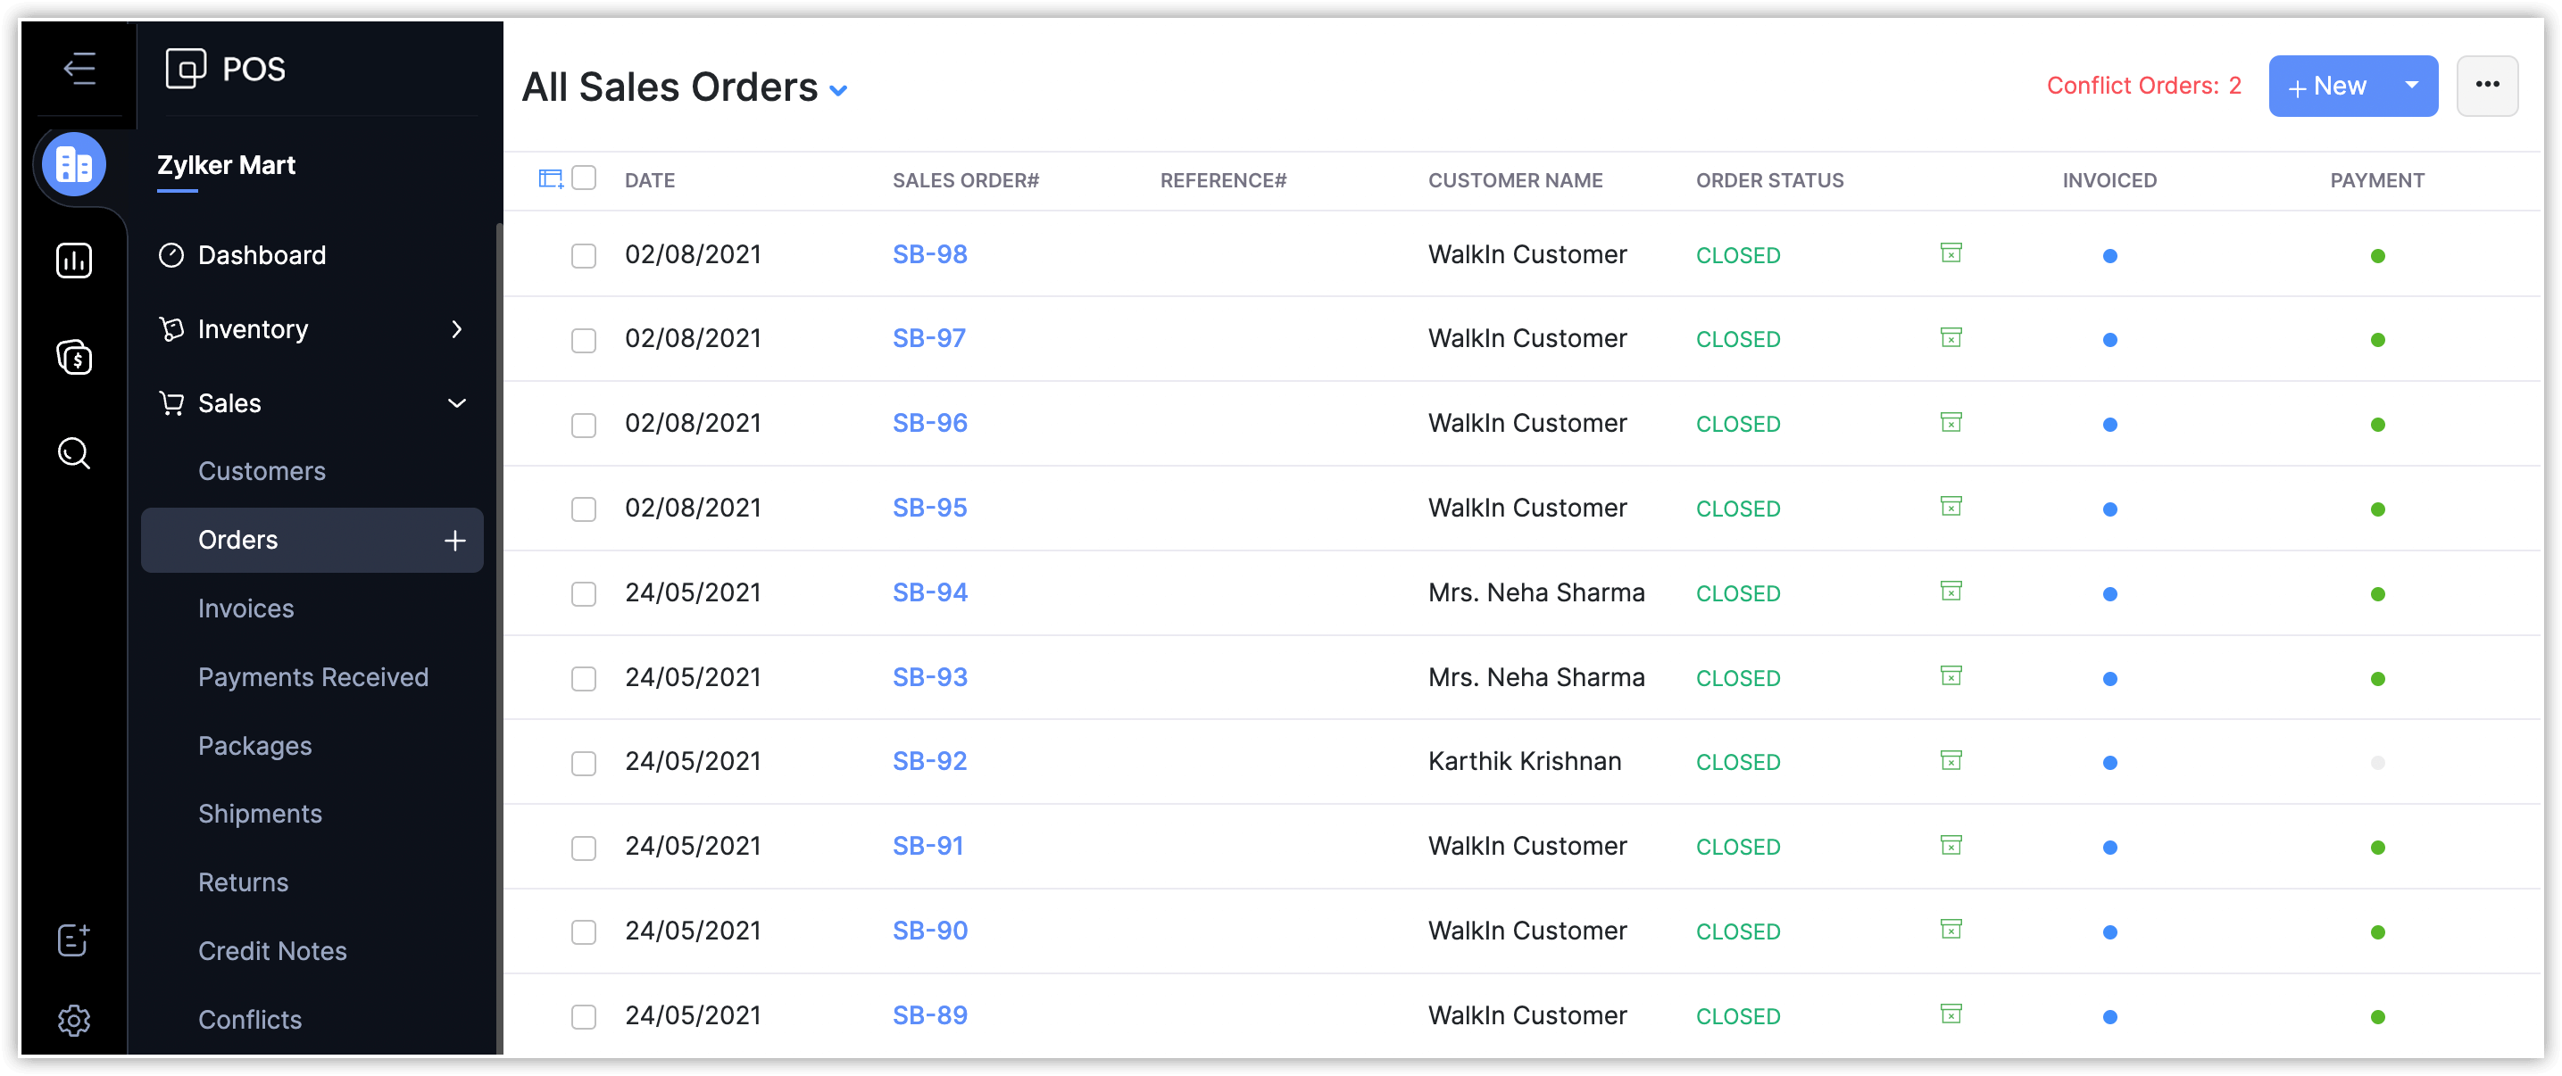Click the closed-order archive icon for SB-98
Image resolution: width=2562 pixels, height=1076 pixels.
point(1951,253)
